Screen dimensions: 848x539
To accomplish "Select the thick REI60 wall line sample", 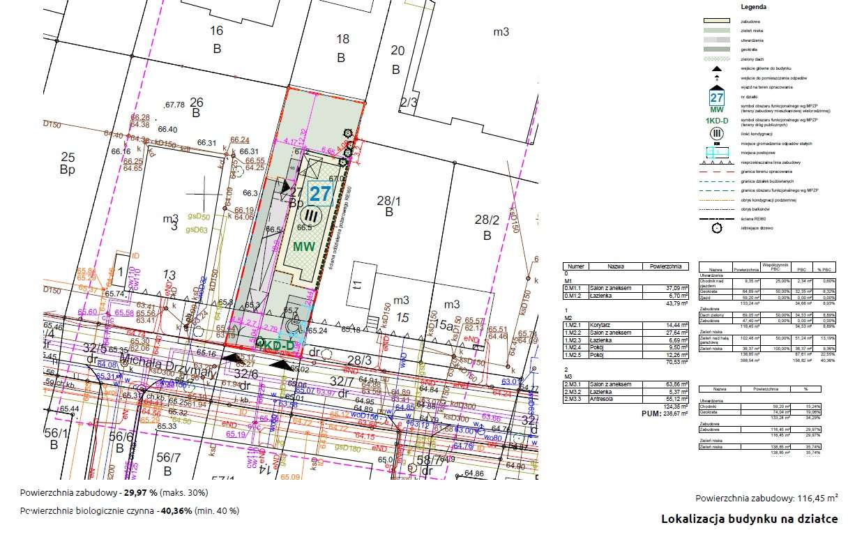I will pos(717,219).
